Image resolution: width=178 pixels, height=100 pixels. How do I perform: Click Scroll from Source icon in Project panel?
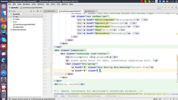tap(31, 11)
